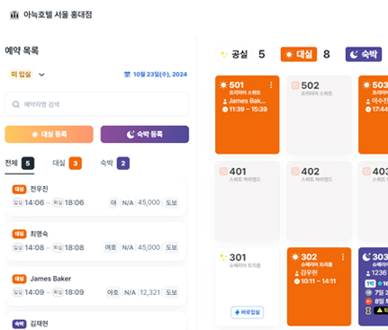Click 45,000 price on 최명숙 row
Image resolution: width=388 pixels, height=330 pixels.
click(x=149, y=247)
